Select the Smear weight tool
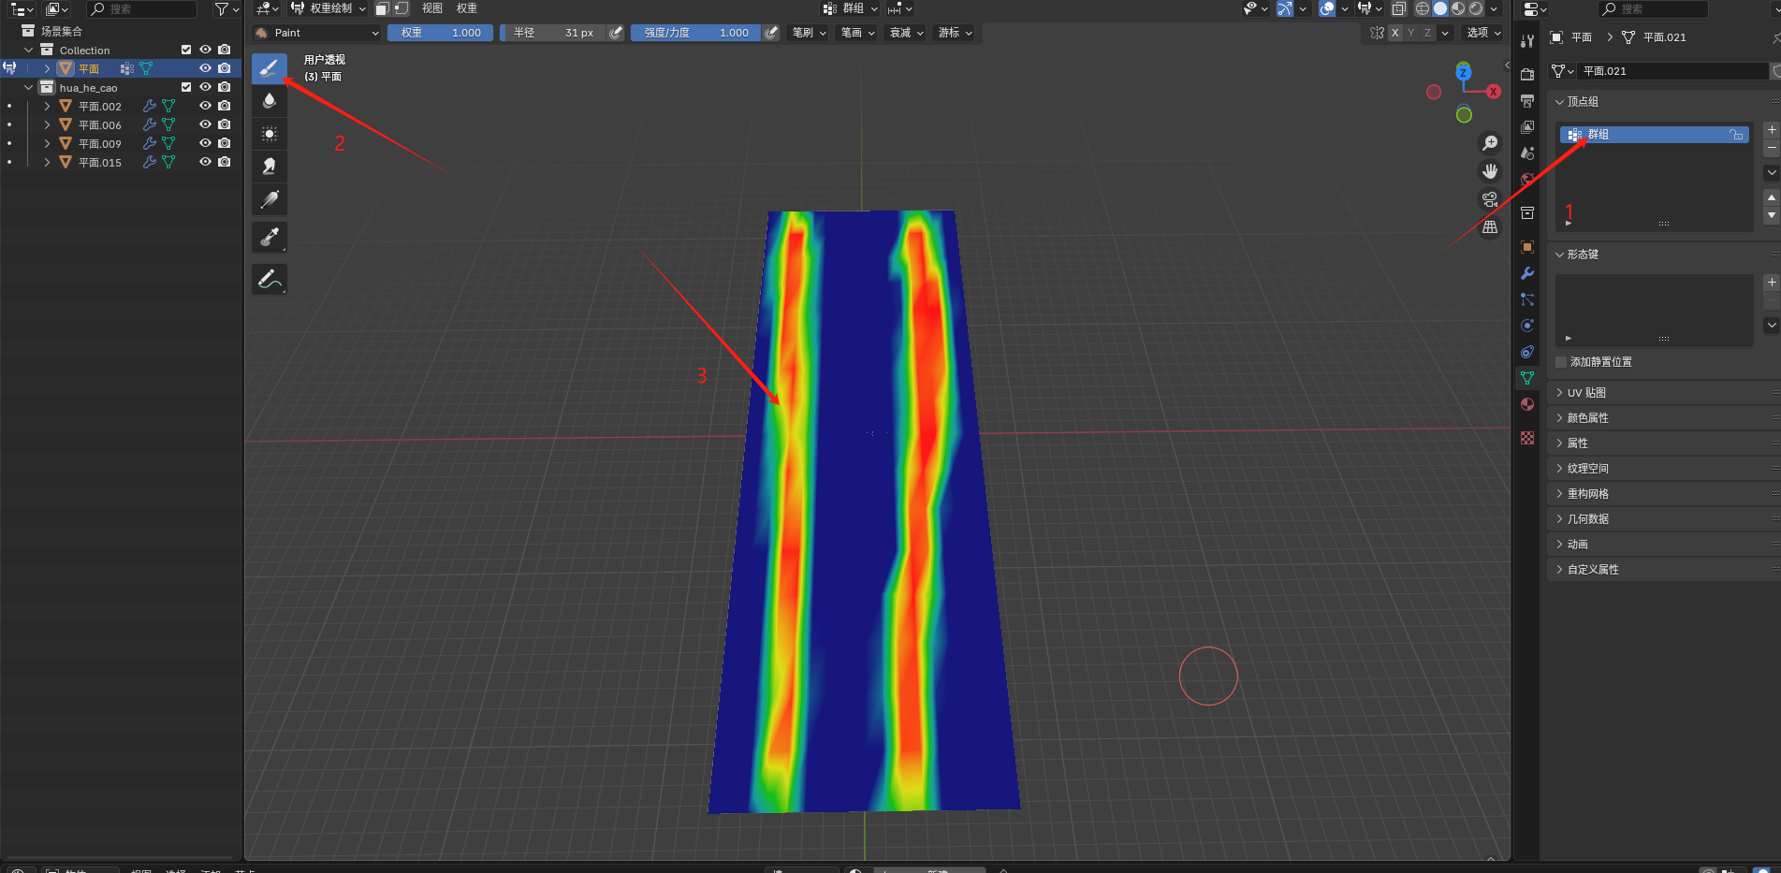 click(x=270, y=167)
